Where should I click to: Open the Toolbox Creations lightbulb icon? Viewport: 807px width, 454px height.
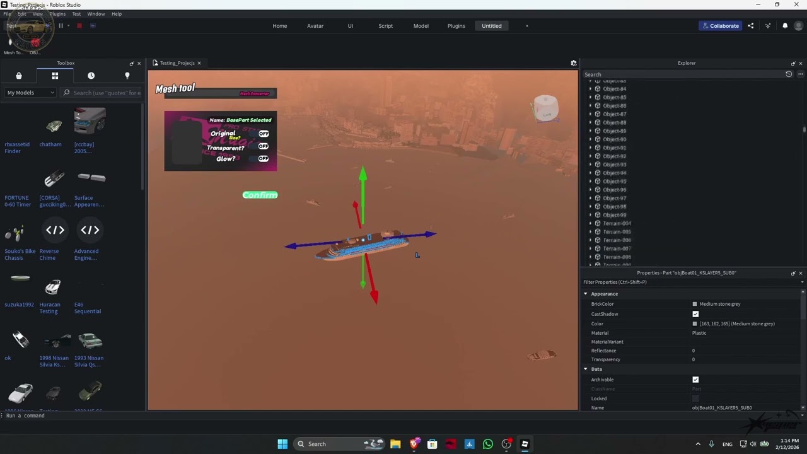point(127,76)
